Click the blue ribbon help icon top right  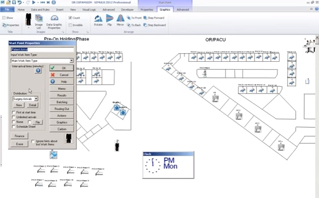coord(316,9)
